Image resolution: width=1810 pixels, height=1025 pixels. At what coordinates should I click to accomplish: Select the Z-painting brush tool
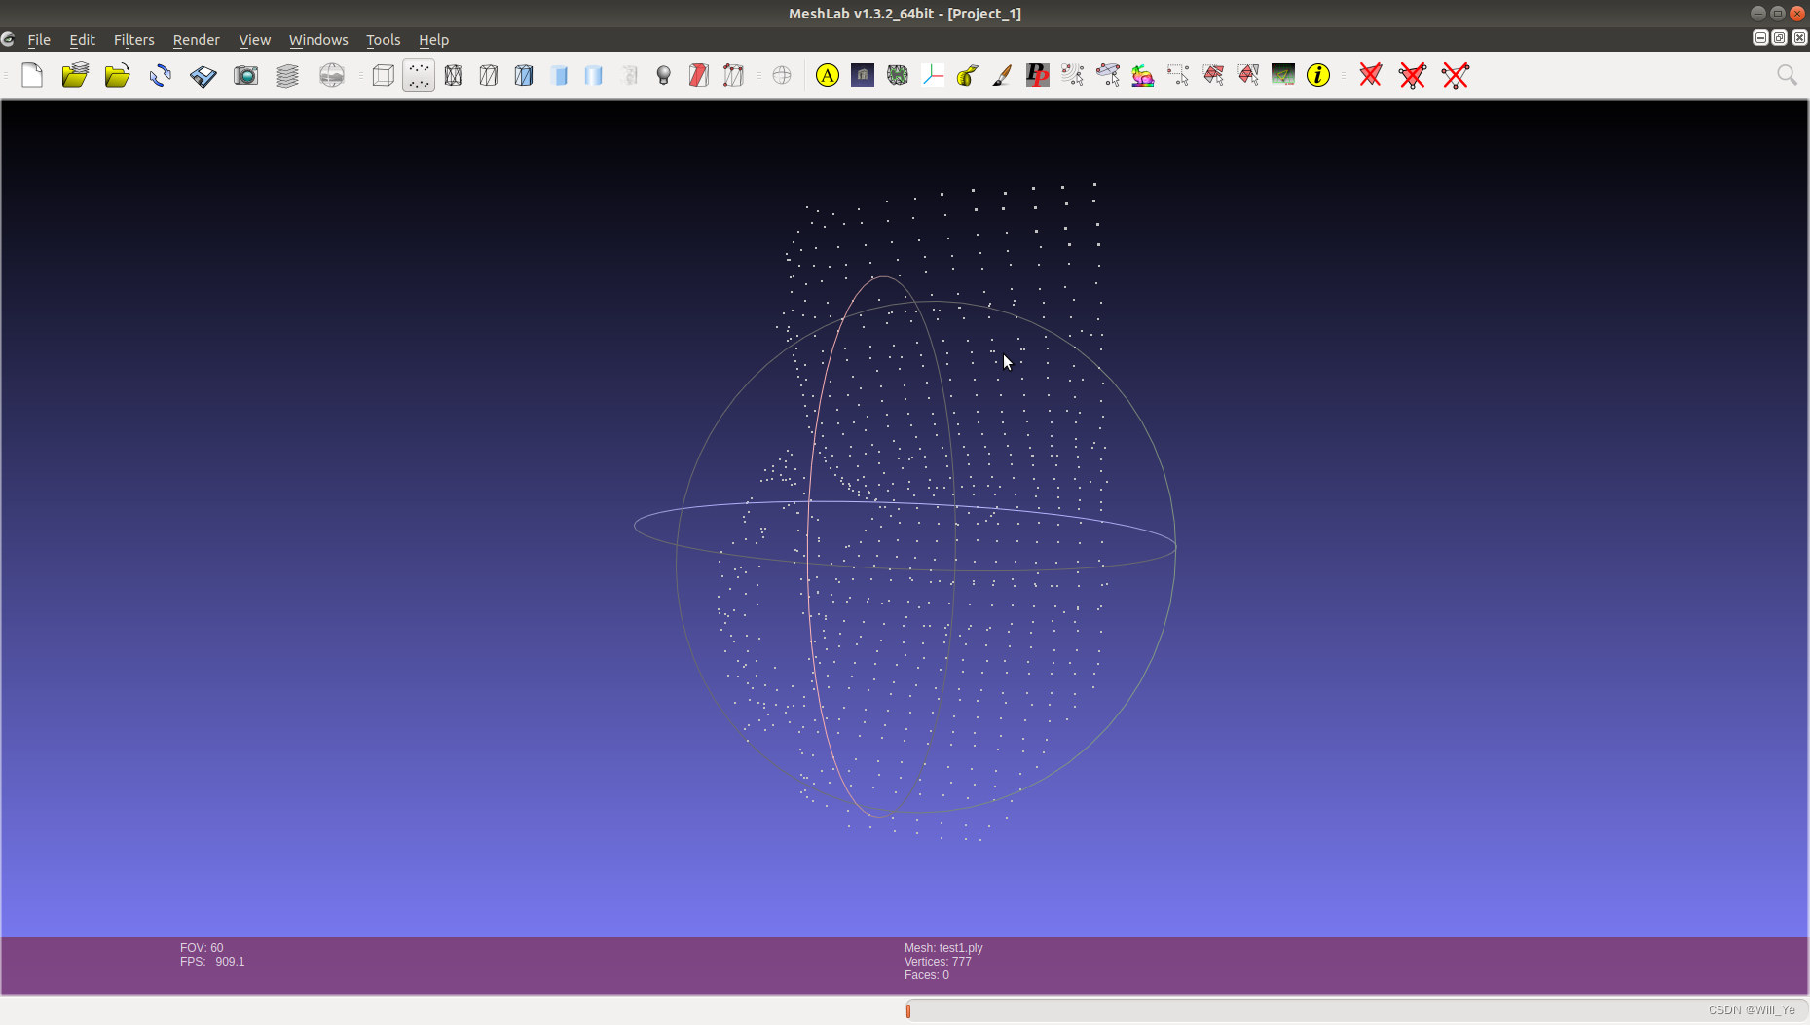[x=1003, y=75]
